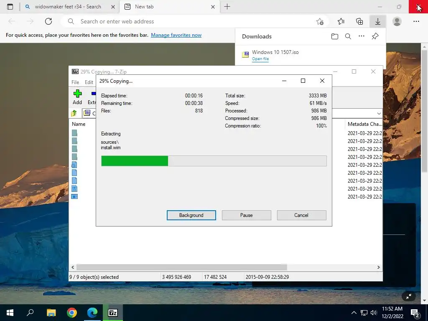Click the 7-Zip horizontal scrollbar thumb
Screen dimensions: 428x321
[181, 267]
